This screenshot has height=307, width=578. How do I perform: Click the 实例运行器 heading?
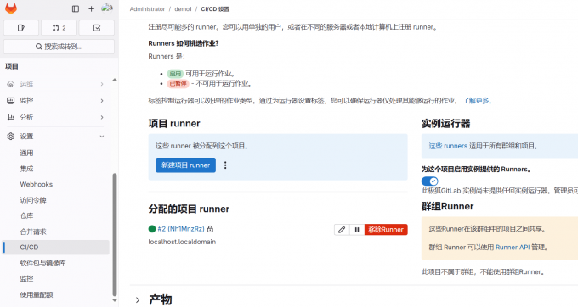pos(445,124)
